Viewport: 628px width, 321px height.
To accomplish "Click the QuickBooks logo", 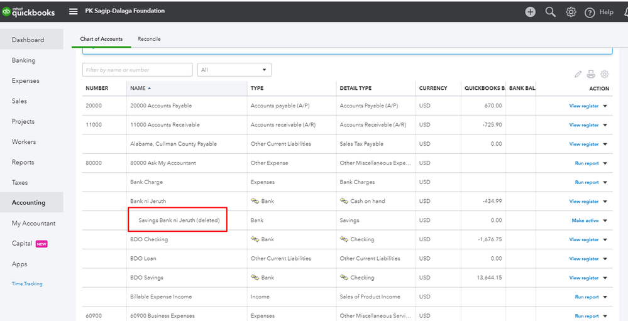I will coord(29,11).
